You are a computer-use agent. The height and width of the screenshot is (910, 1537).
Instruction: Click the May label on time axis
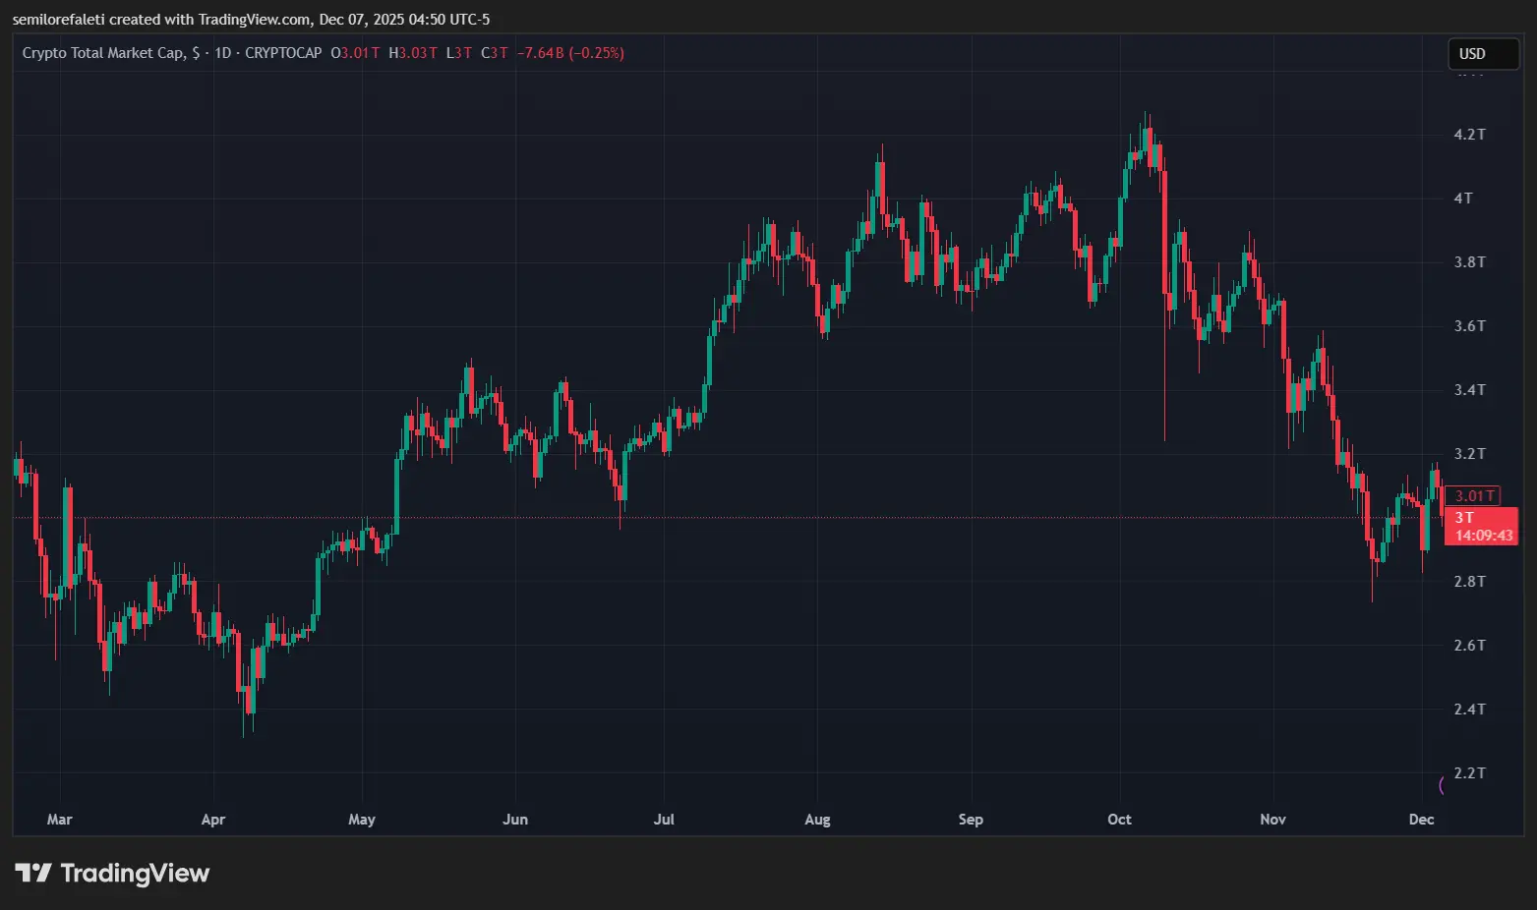coord(362,820)
